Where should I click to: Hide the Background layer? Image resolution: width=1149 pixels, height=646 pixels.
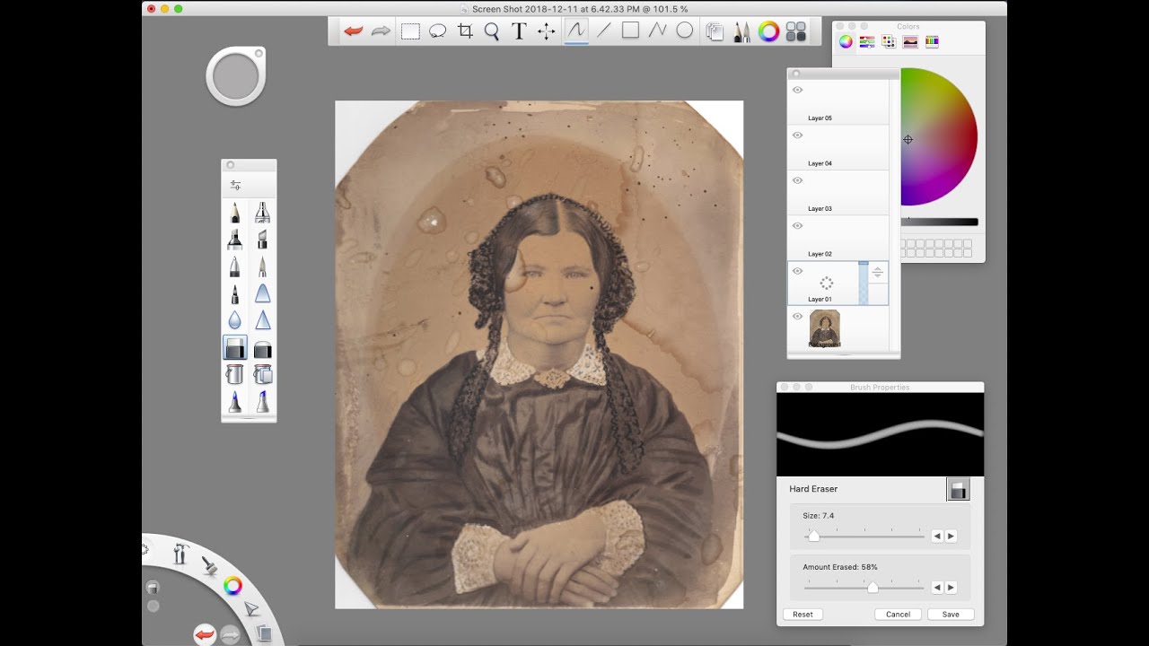(797, 317)
